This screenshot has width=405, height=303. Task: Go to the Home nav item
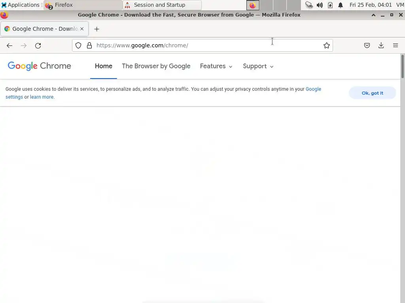(x=104, y=66)
